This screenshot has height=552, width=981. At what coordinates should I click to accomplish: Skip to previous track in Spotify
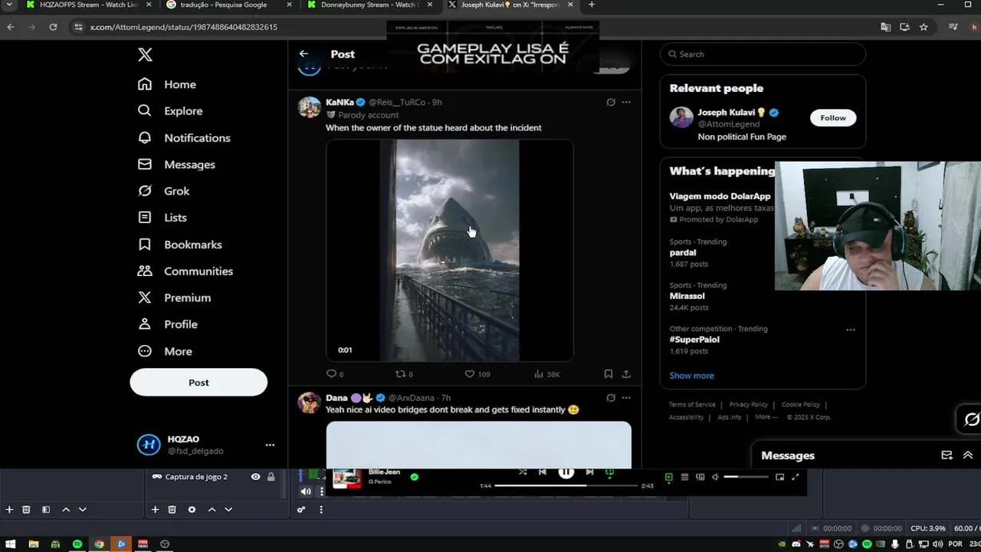(x=543, y=472)
